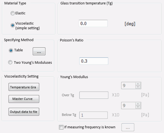Decrease the Below Tg exponent spinner

138,107
